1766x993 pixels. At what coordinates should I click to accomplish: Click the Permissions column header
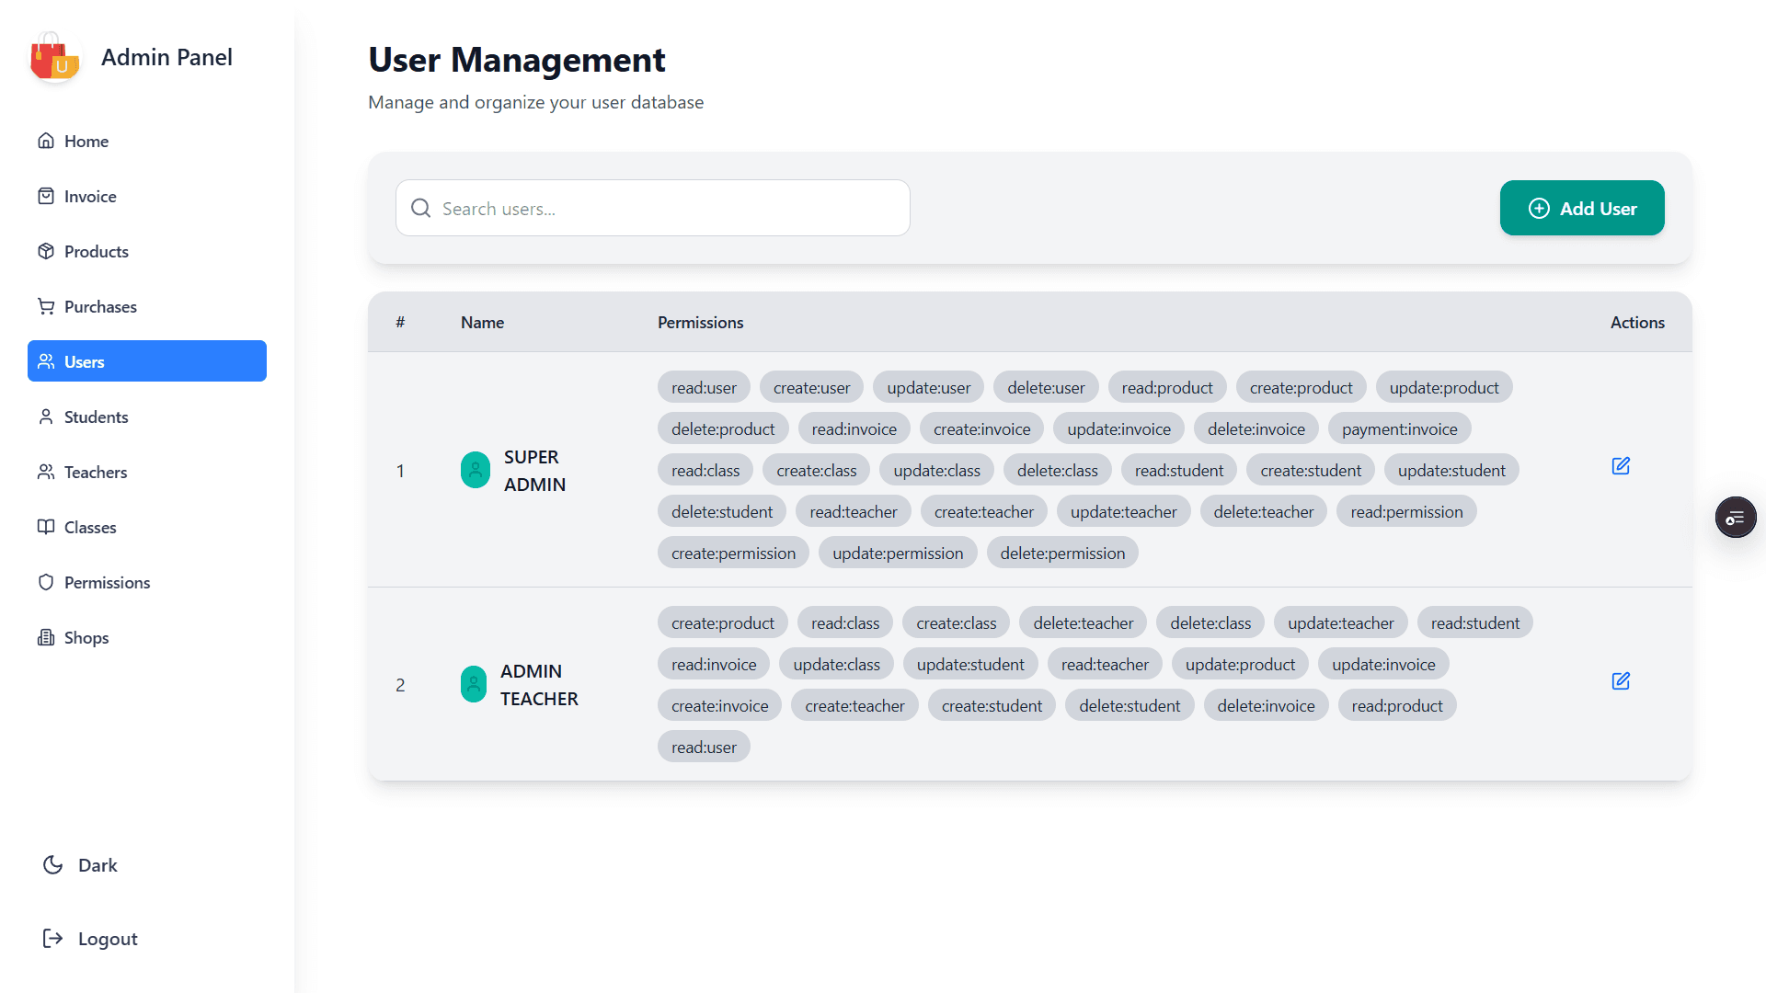[x=700, y=322]
